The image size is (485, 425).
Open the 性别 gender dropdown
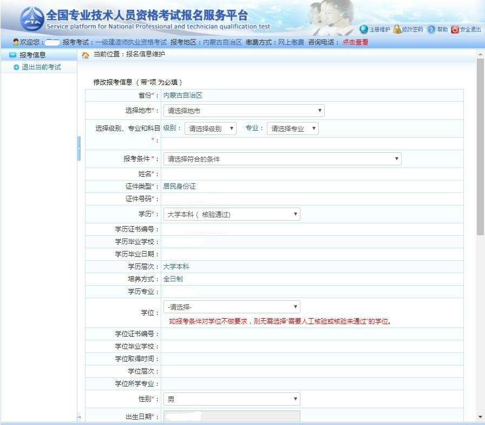click(231, 399)
